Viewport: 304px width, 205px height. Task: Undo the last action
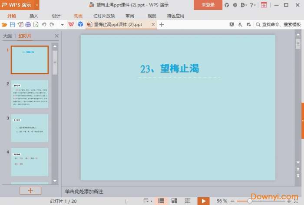pos(44,25)
